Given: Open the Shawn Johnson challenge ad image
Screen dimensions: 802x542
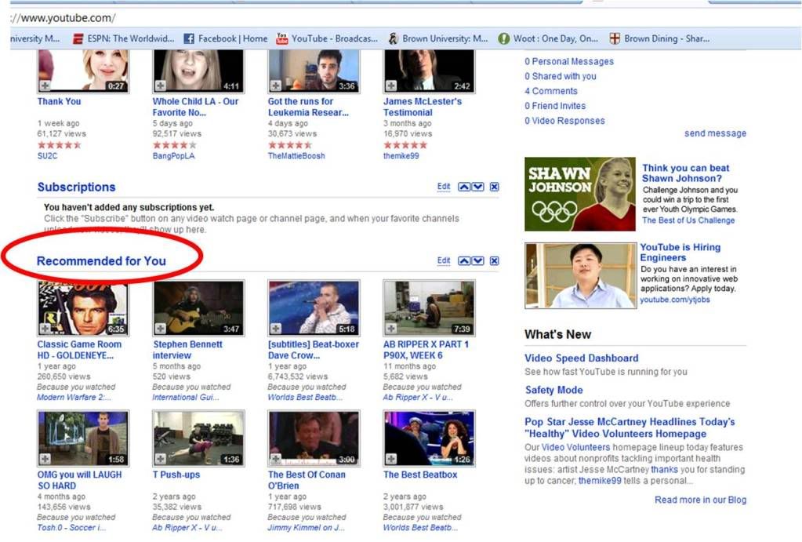Looking at the screenshot, I should click(x=579, y=194).
